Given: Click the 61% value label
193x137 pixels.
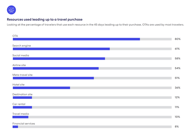Looking at the screenshot, I should coord(177,49).
